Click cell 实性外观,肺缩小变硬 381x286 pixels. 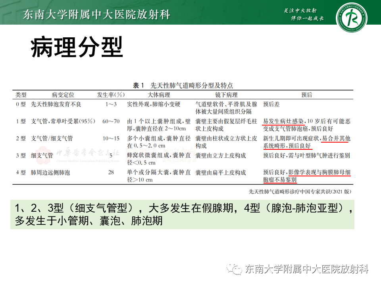[154, 104]
